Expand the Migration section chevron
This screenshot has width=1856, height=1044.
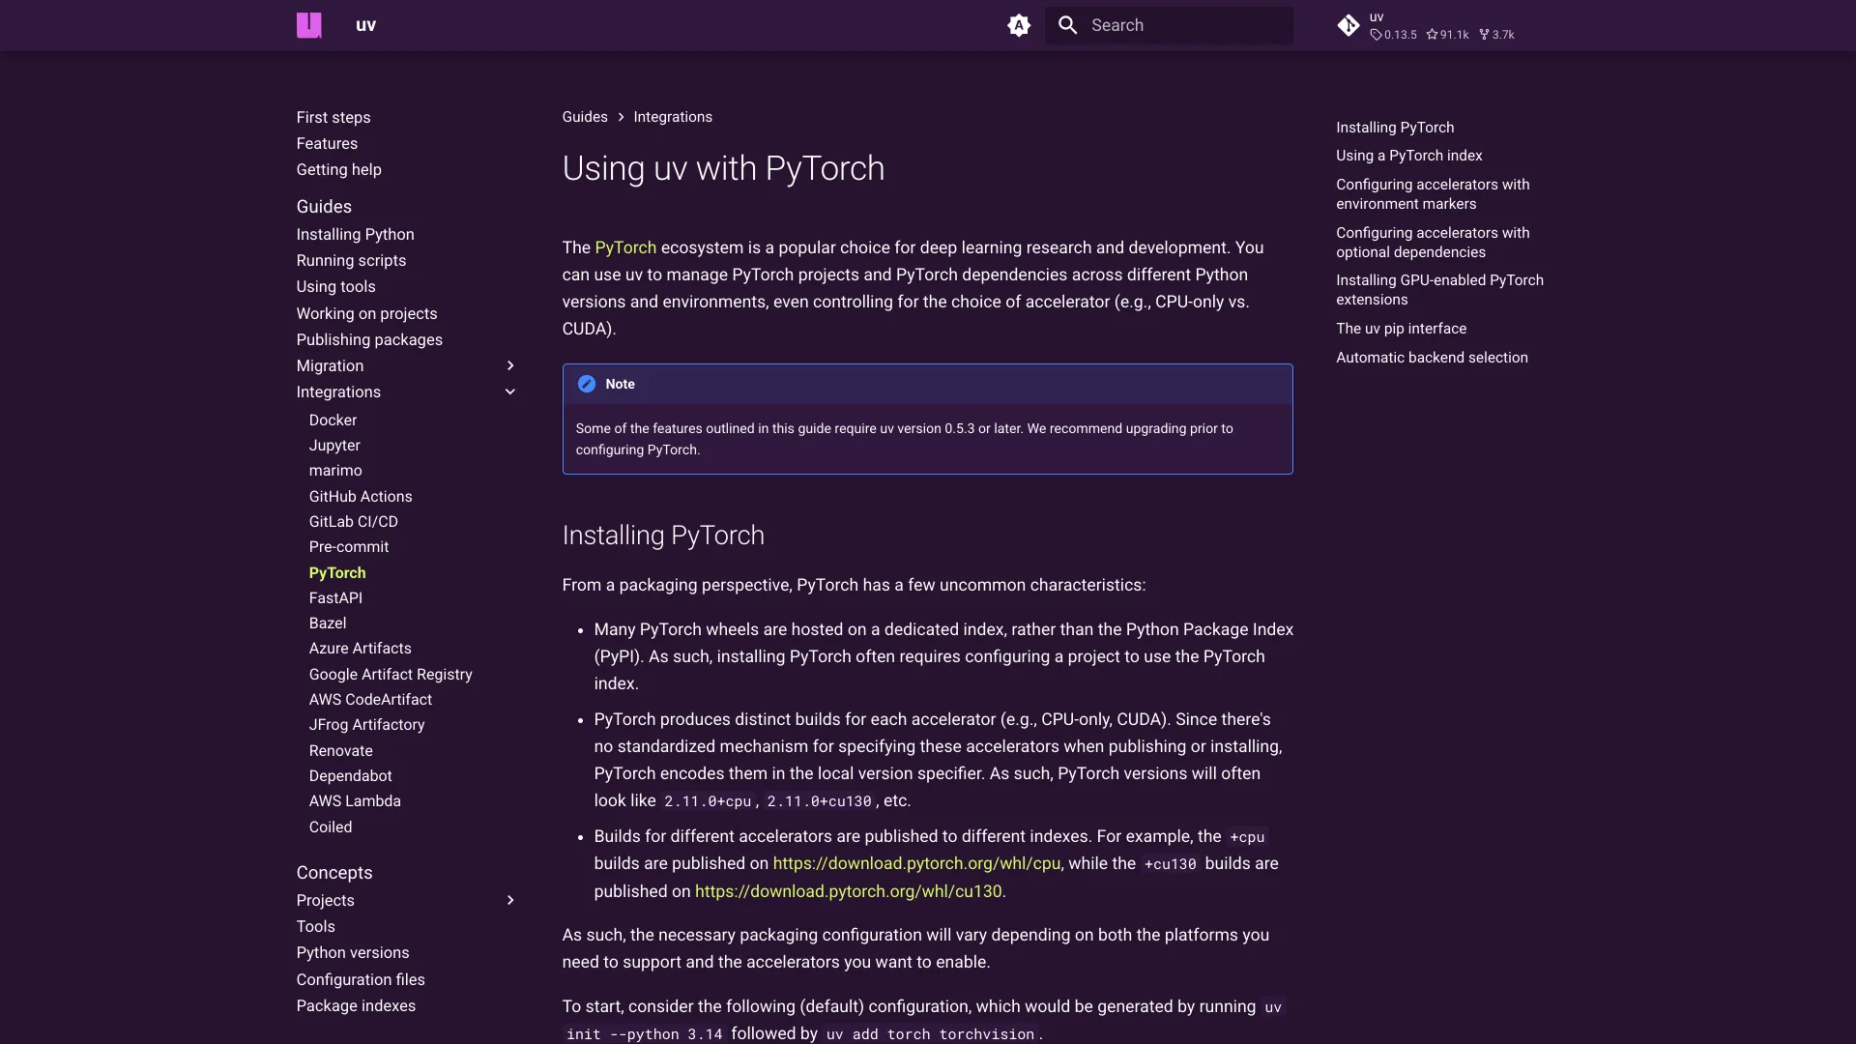pyautogui.click(x=510, y=365)
